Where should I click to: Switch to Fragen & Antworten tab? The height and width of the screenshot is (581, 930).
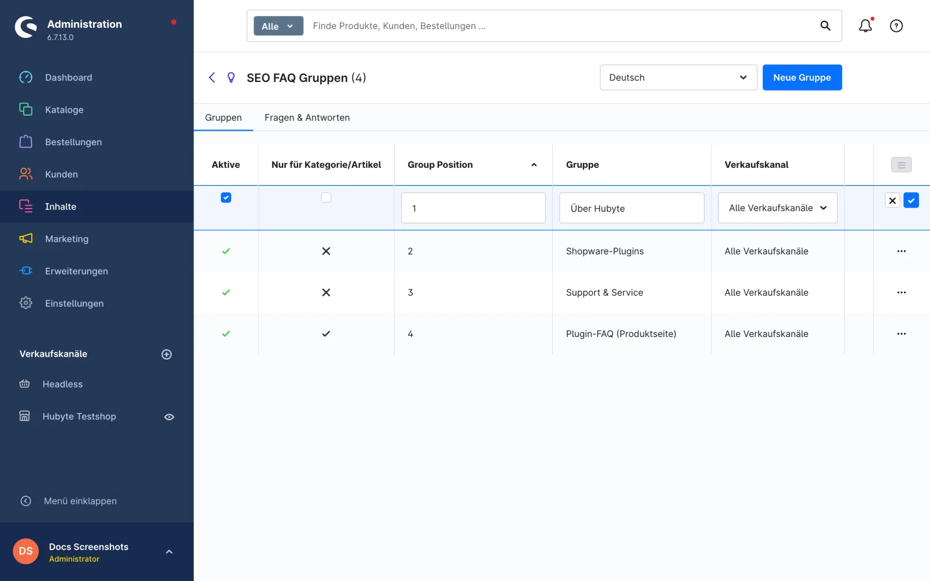point(307,117)
